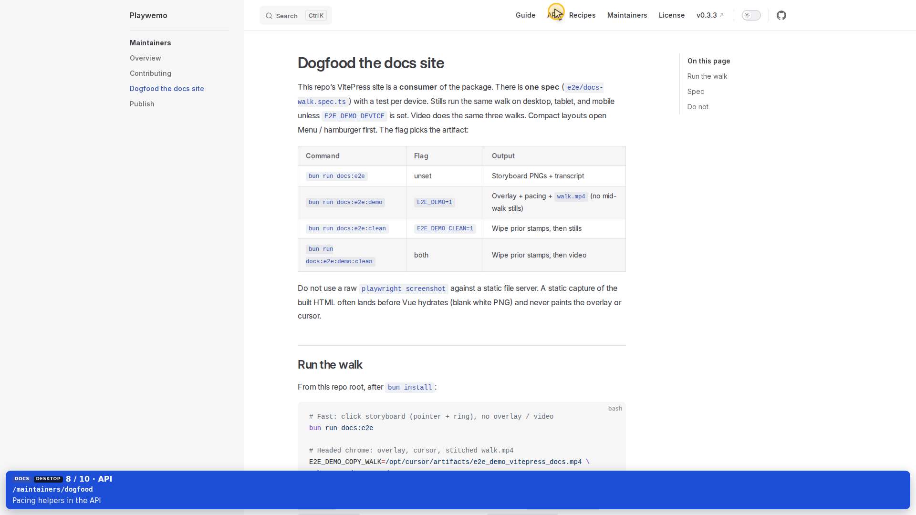The image size is (916, 515).
Task: Click the 'playwright screenshot' inline code
Action: (x=403, y=288)
